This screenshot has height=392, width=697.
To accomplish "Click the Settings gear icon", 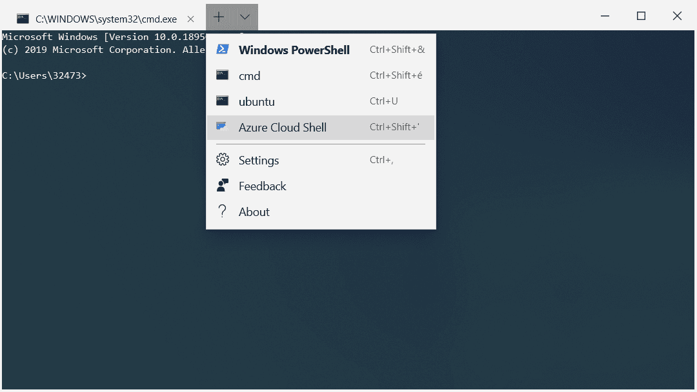I will pyautogui.click(x=223, y=159).
